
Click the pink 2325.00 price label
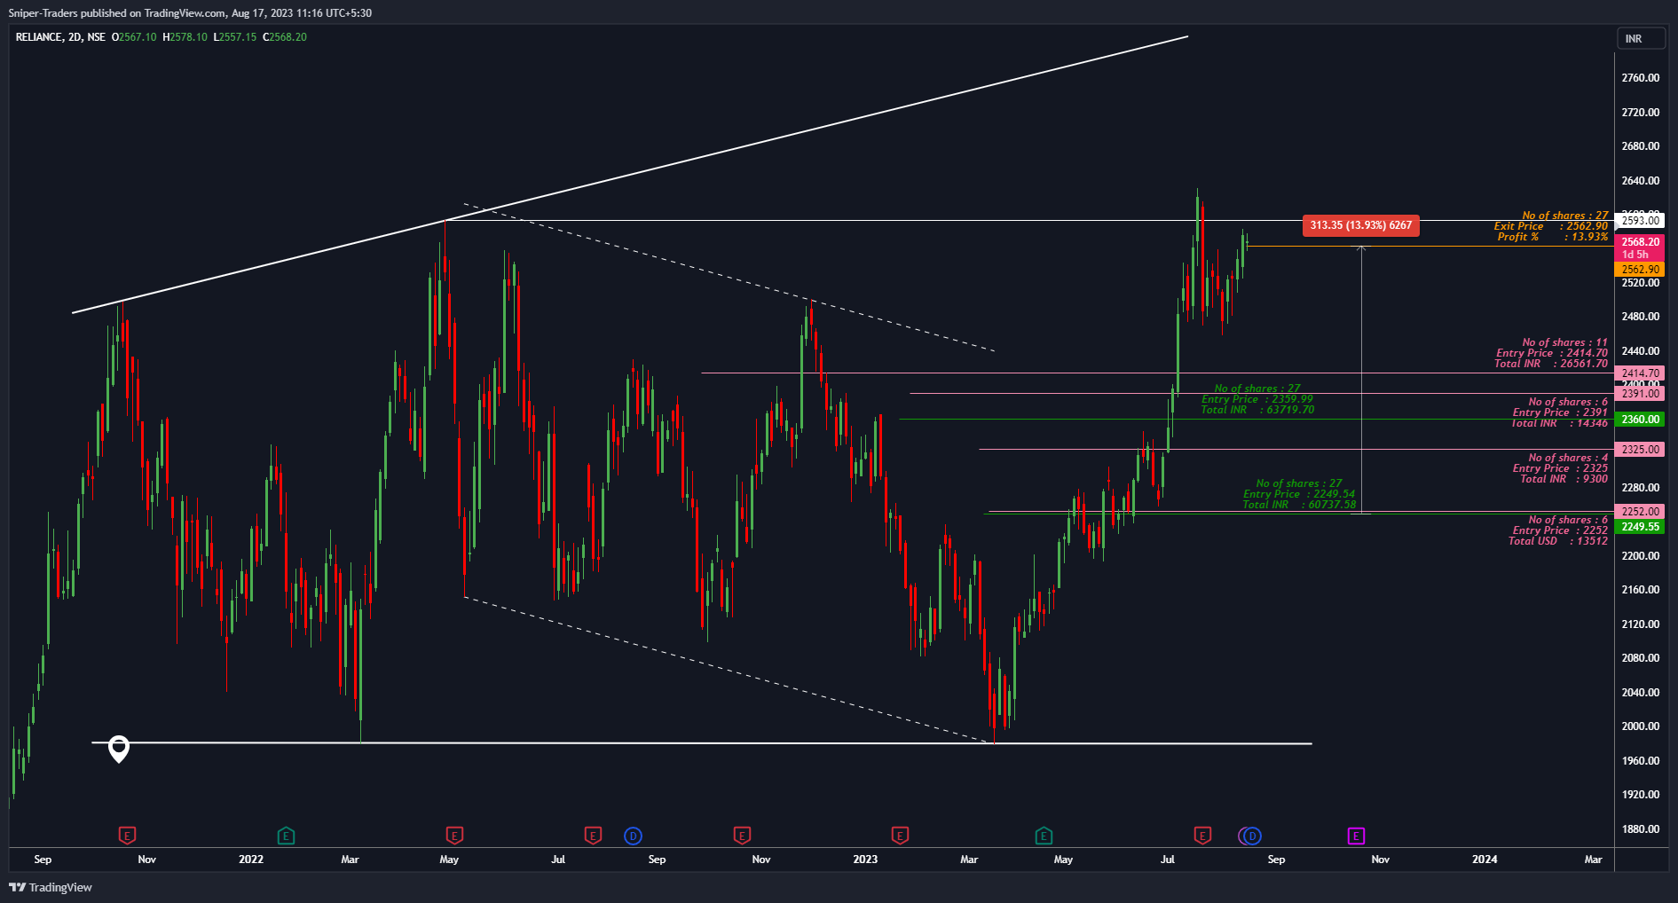[1640, 450]
